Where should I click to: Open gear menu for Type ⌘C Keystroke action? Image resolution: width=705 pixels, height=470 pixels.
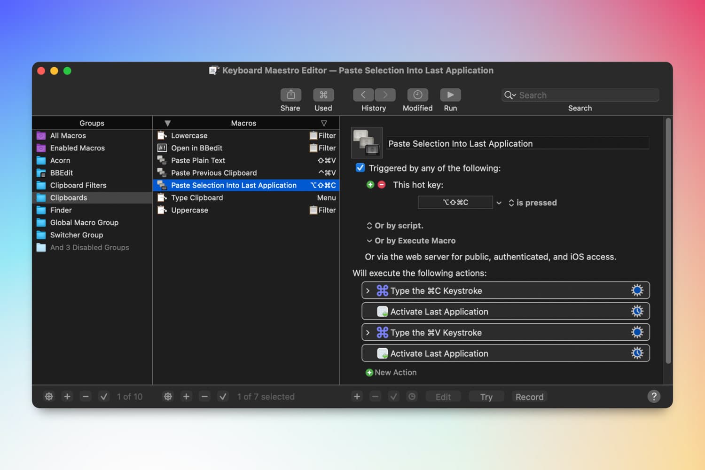click(637, 290)
